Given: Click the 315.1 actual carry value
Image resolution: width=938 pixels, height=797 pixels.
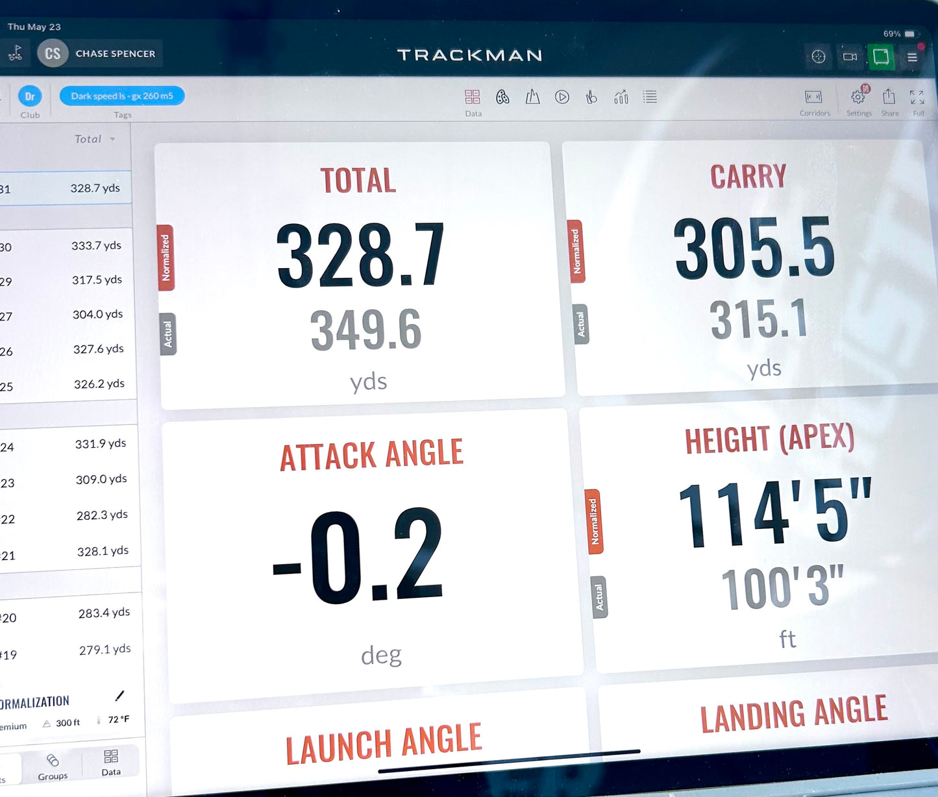Looking at the screenshot, I should point(759,319).
